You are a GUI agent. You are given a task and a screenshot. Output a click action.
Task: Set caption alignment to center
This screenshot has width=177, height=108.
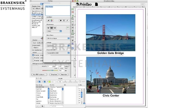52,28
